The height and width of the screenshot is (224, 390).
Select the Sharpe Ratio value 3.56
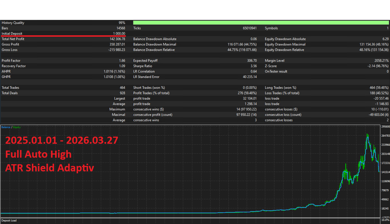(254, 66)
